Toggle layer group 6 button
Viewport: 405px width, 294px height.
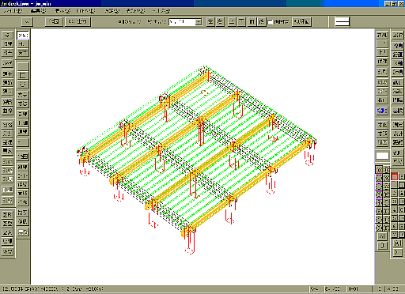click(395, 226)
